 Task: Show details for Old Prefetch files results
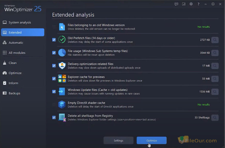click(x=215, y=40)
